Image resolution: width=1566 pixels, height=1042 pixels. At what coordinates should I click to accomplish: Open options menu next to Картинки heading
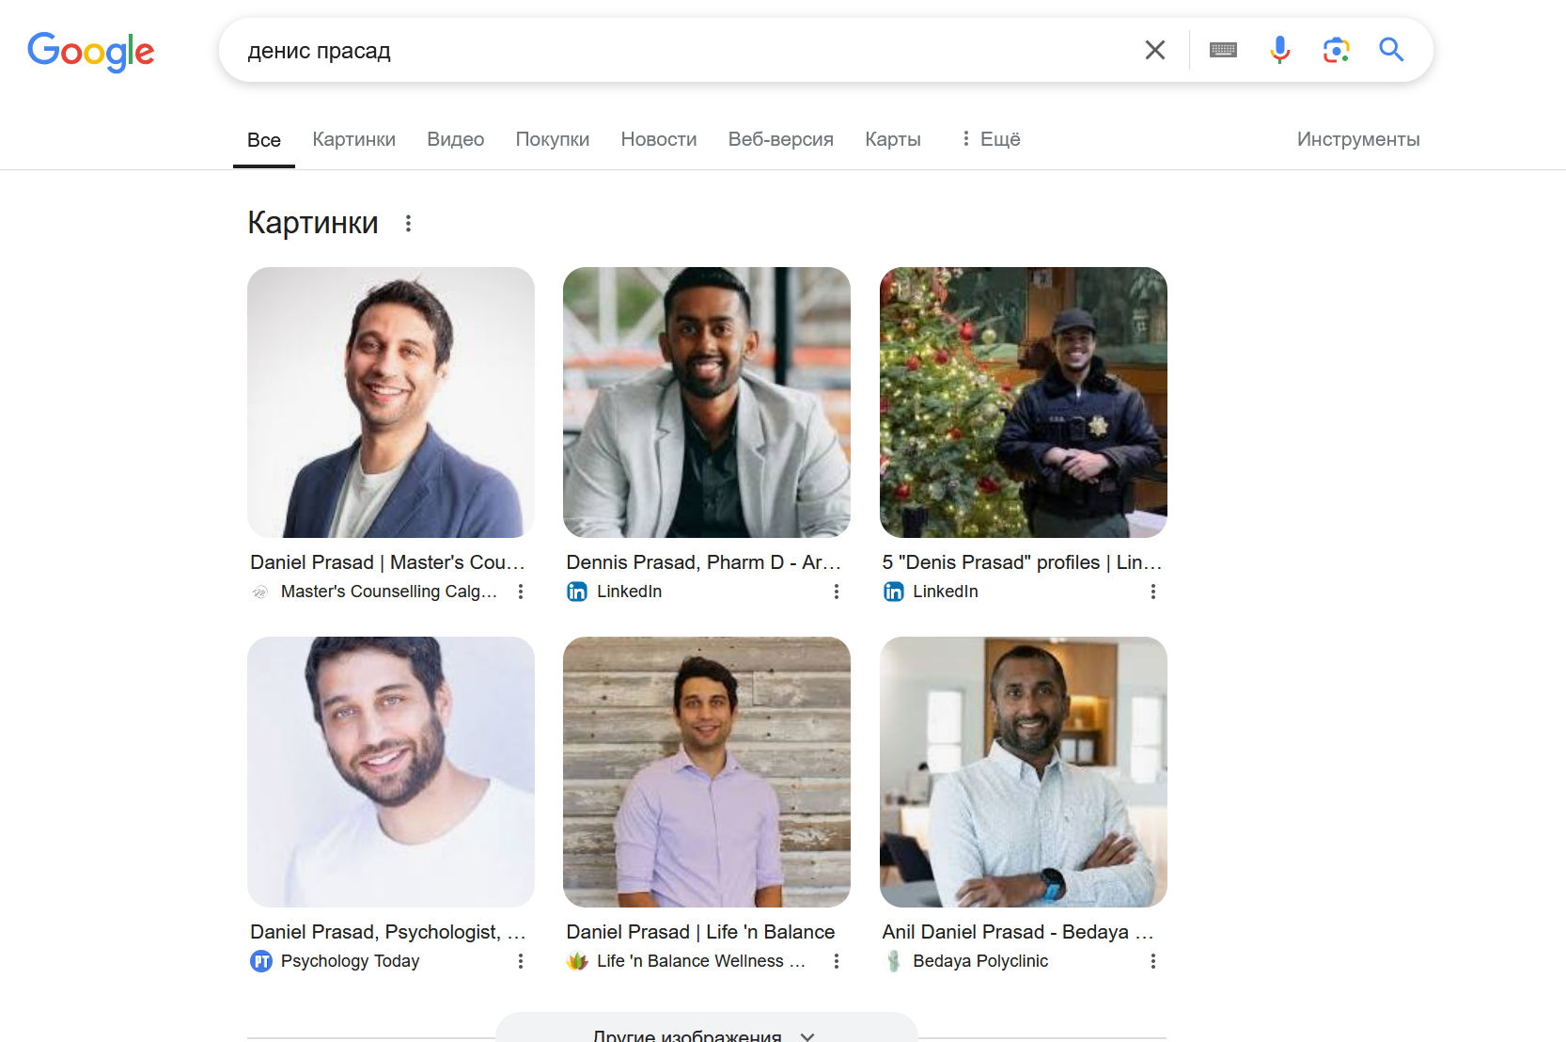(x=408, y=224)
